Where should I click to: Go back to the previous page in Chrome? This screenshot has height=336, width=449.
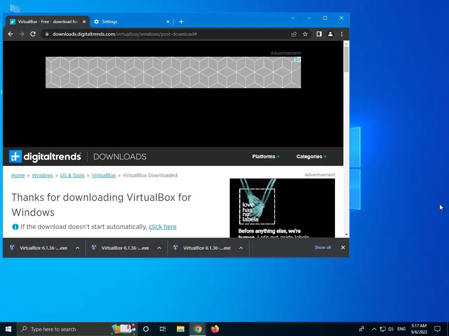(11, 34)
